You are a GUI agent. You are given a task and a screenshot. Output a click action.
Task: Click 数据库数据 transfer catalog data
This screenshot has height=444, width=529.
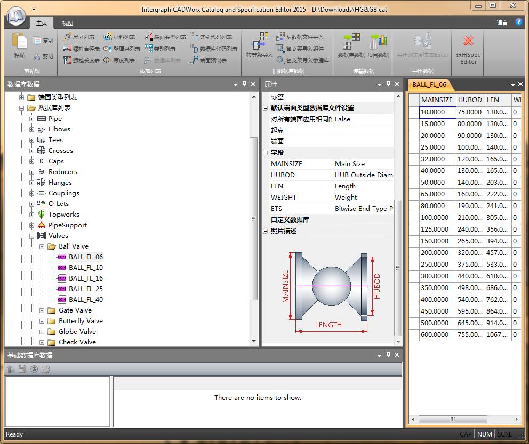tap(351, 45)
